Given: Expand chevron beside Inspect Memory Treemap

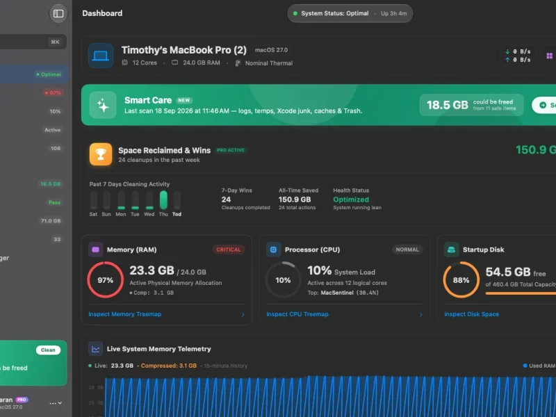Looking at the screenshot, I should (243, 315).
